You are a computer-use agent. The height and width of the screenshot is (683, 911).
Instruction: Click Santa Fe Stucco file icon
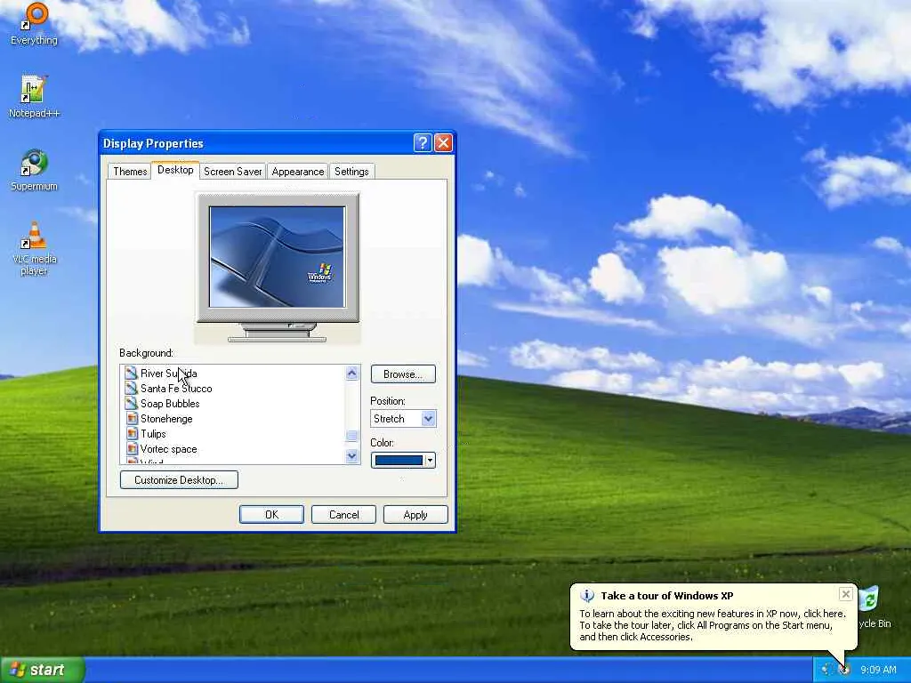pos(132,388)
